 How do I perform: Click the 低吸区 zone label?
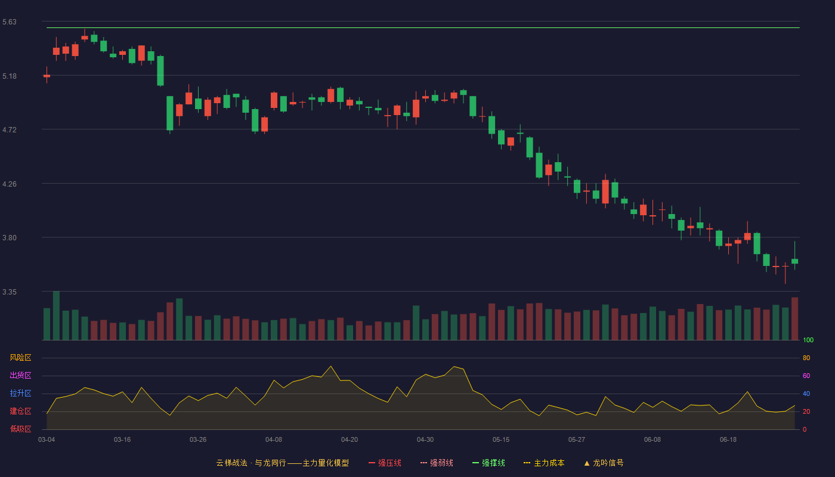tap(20, 429)
